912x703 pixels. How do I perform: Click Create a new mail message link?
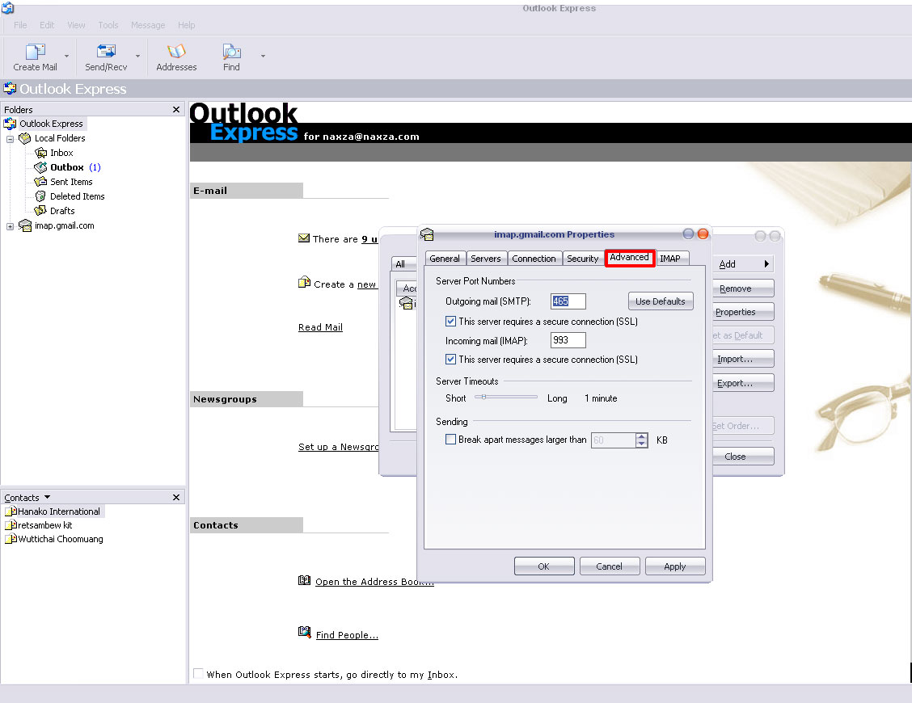[x=345, y=284]
